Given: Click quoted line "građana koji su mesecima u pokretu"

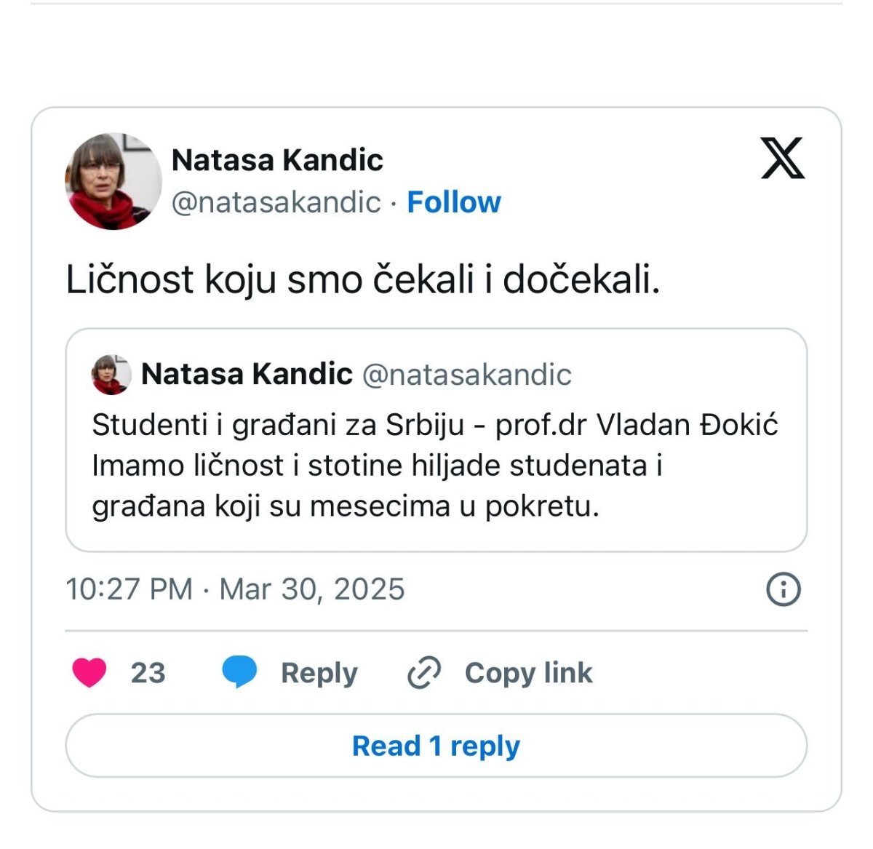Looking at the screenshot, I should click(346, 506).
